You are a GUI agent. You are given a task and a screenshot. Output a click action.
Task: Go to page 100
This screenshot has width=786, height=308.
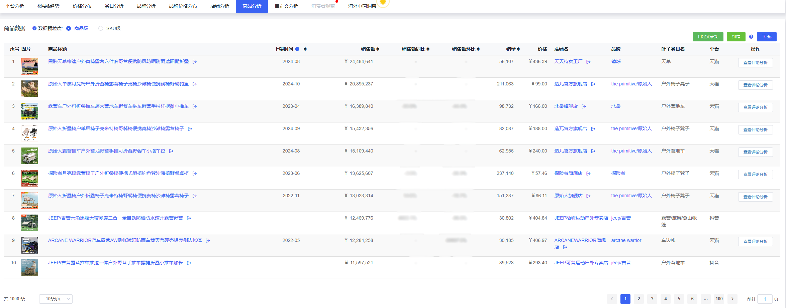pos(719,299)
